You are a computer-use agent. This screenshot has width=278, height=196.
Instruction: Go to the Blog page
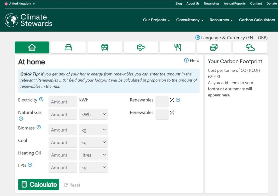[179, 4]
